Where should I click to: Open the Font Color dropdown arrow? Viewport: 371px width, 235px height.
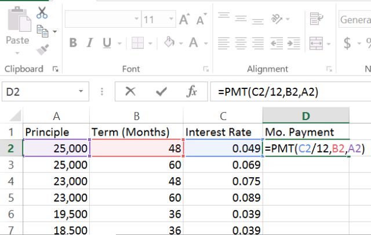point(206,43)
